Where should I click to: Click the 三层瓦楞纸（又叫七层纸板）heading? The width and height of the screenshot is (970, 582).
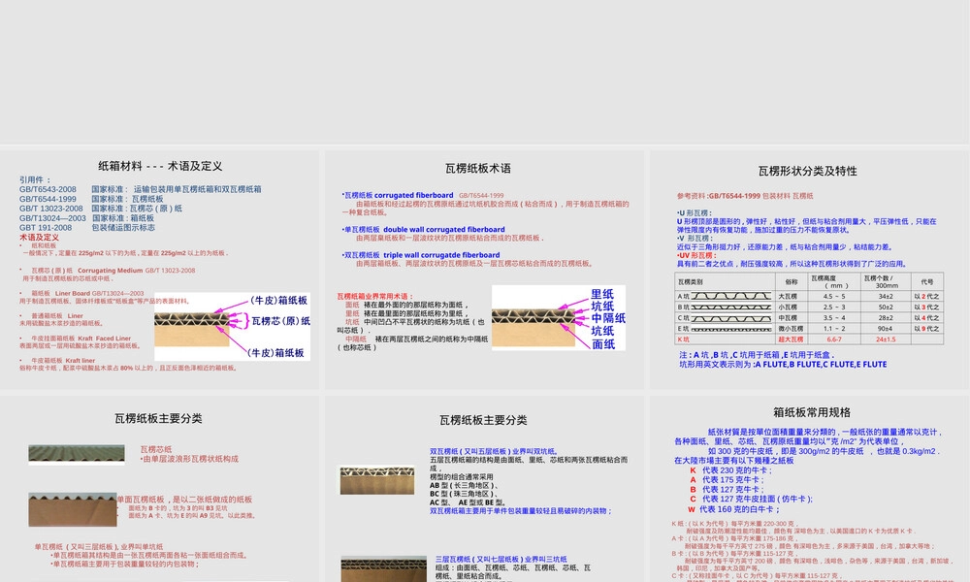(501, 559)
